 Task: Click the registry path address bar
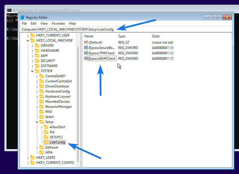pyautogui.click(x=124, y=29)
